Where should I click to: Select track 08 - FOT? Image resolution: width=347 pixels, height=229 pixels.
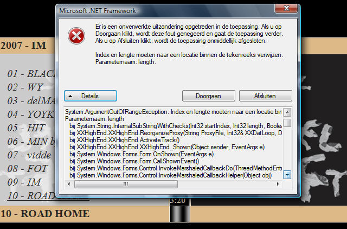pyautogui.click(x=27, y=169)
